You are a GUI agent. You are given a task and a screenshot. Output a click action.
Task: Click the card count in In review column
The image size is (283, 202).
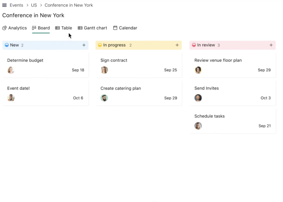[x=219, y=45]
